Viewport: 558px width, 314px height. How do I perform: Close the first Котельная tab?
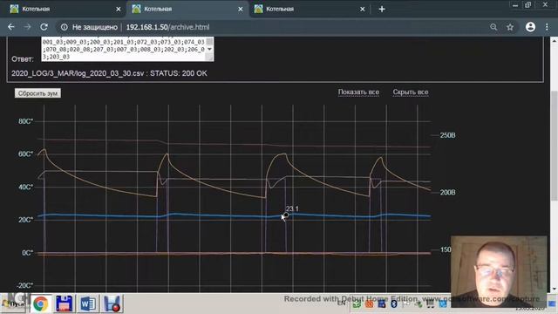coord(119,10)
